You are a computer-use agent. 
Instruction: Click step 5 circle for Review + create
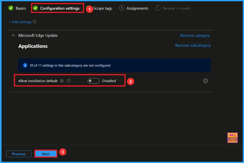158,8
